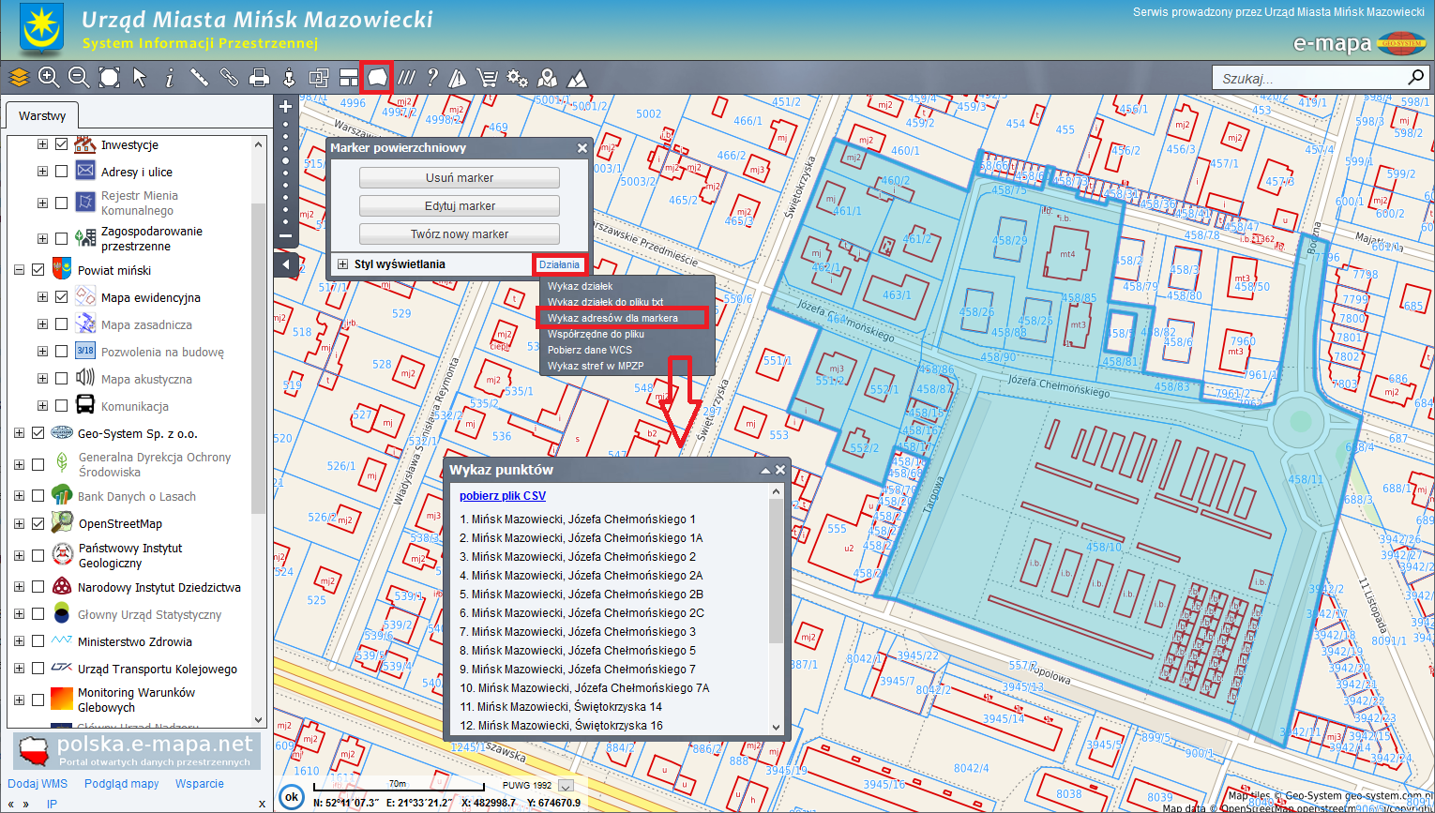Choose Wykaz działek do pliku txt
1435x813 pixels.
click(606, 302)
